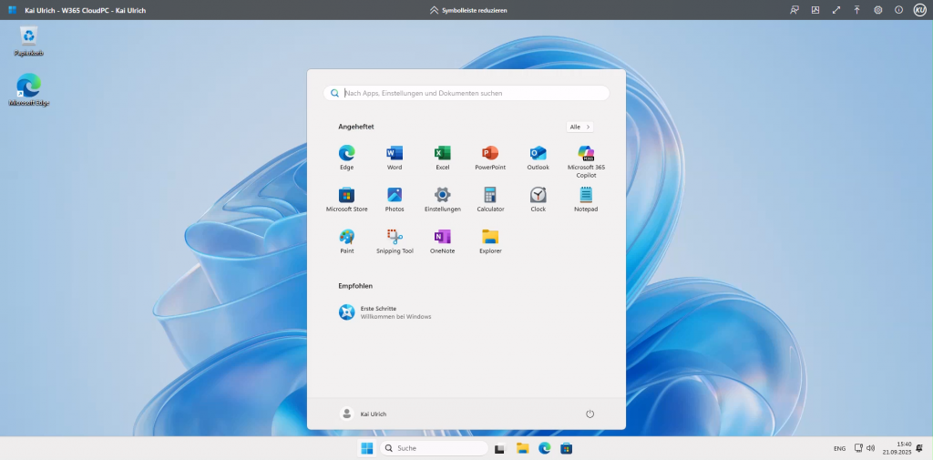Open the power options button

pyautogui.click(x=590, y=414)
